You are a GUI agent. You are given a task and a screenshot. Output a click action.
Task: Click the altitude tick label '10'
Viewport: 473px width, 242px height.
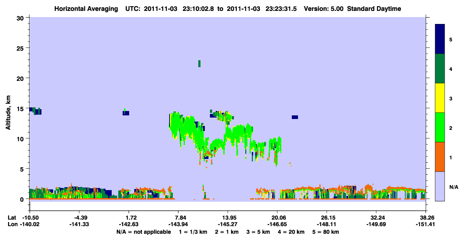[21, 139]
